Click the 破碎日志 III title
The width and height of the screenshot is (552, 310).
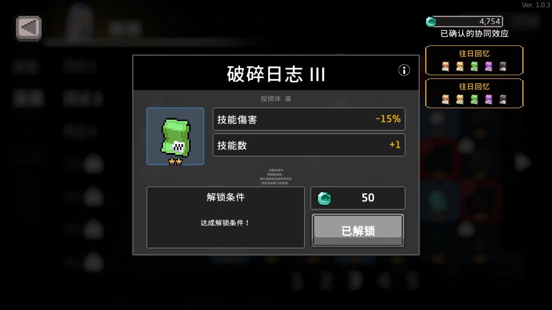click(276, 74)
